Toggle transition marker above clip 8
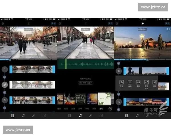The width and height of the screenshot is (171, 137). [x=119, y=63]
